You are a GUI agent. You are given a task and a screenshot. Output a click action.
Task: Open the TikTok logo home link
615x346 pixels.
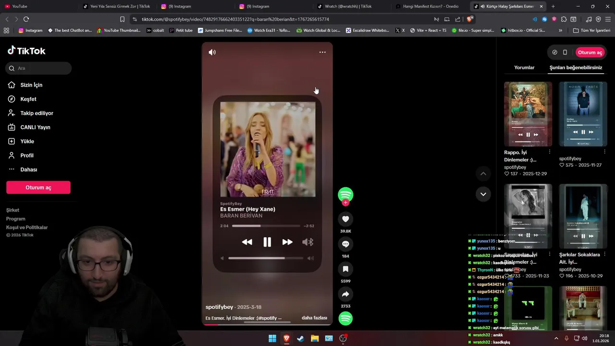(26, 50)
